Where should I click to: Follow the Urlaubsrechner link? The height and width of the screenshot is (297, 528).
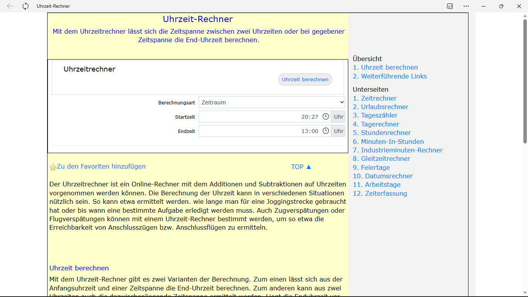380,107
